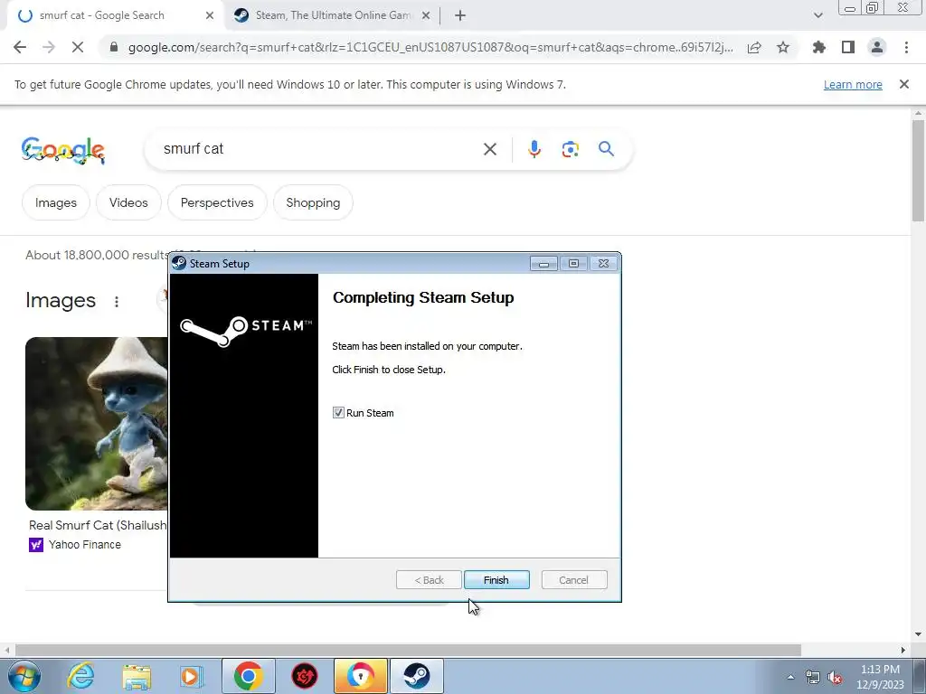The width and height of the screenshot is (926, 694).
Task: Toggle Chrome side panel
Action: click(x=848, y=47)
